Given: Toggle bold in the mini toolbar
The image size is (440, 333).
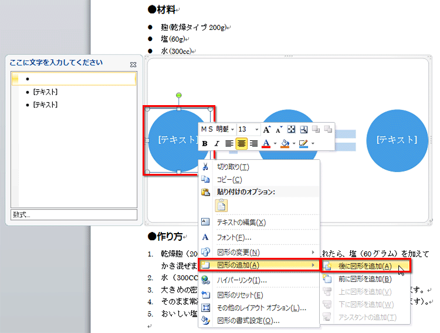Looking at the screenshot, I should point(205,144).
